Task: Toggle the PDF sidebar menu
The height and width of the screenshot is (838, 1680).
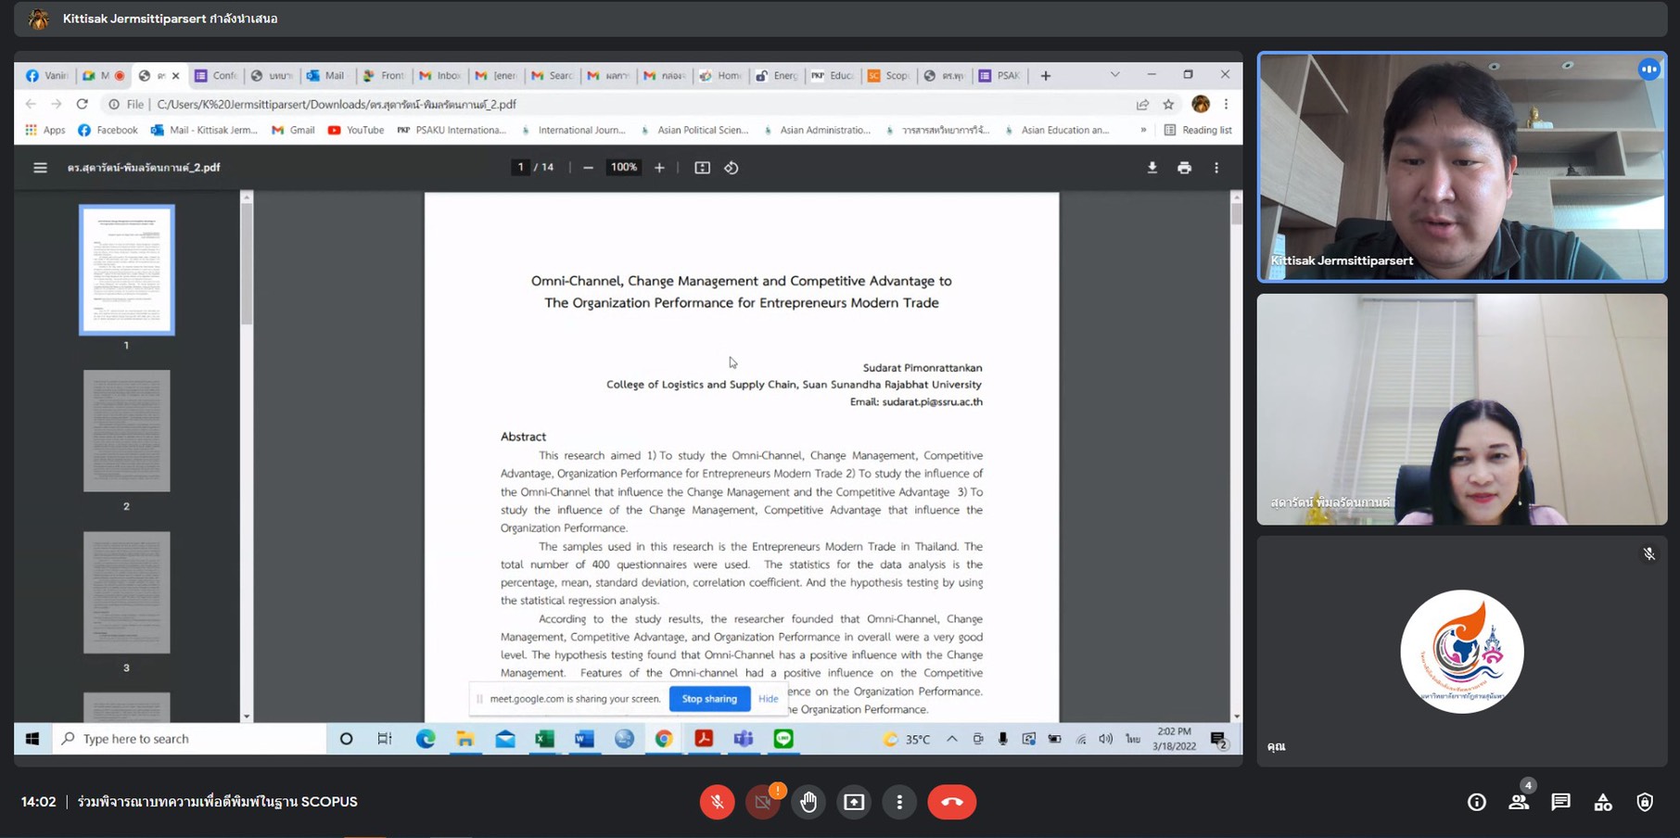Action: click(40, 168)
